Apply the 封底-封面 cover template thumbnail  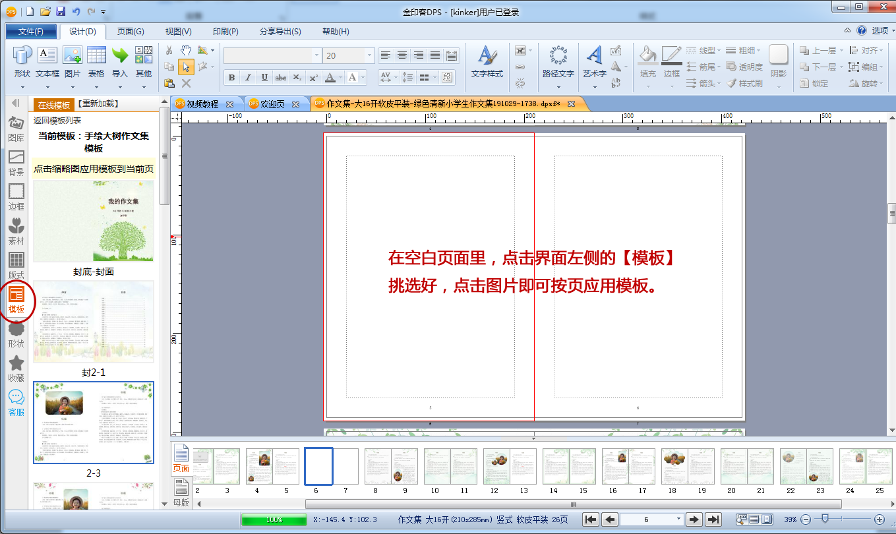coord(94,222)
